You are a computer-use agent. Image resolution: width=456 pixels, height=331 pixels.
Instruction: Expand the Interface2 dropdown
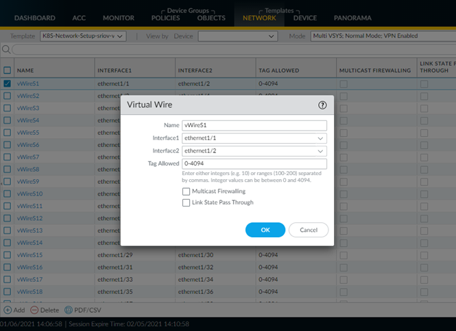click(x=321, y=150)
